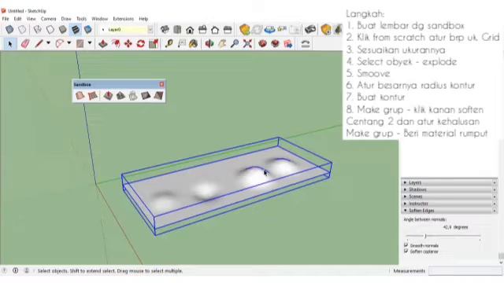
Task: Click tray scrollbar down arrow
Action: (501, 263)
